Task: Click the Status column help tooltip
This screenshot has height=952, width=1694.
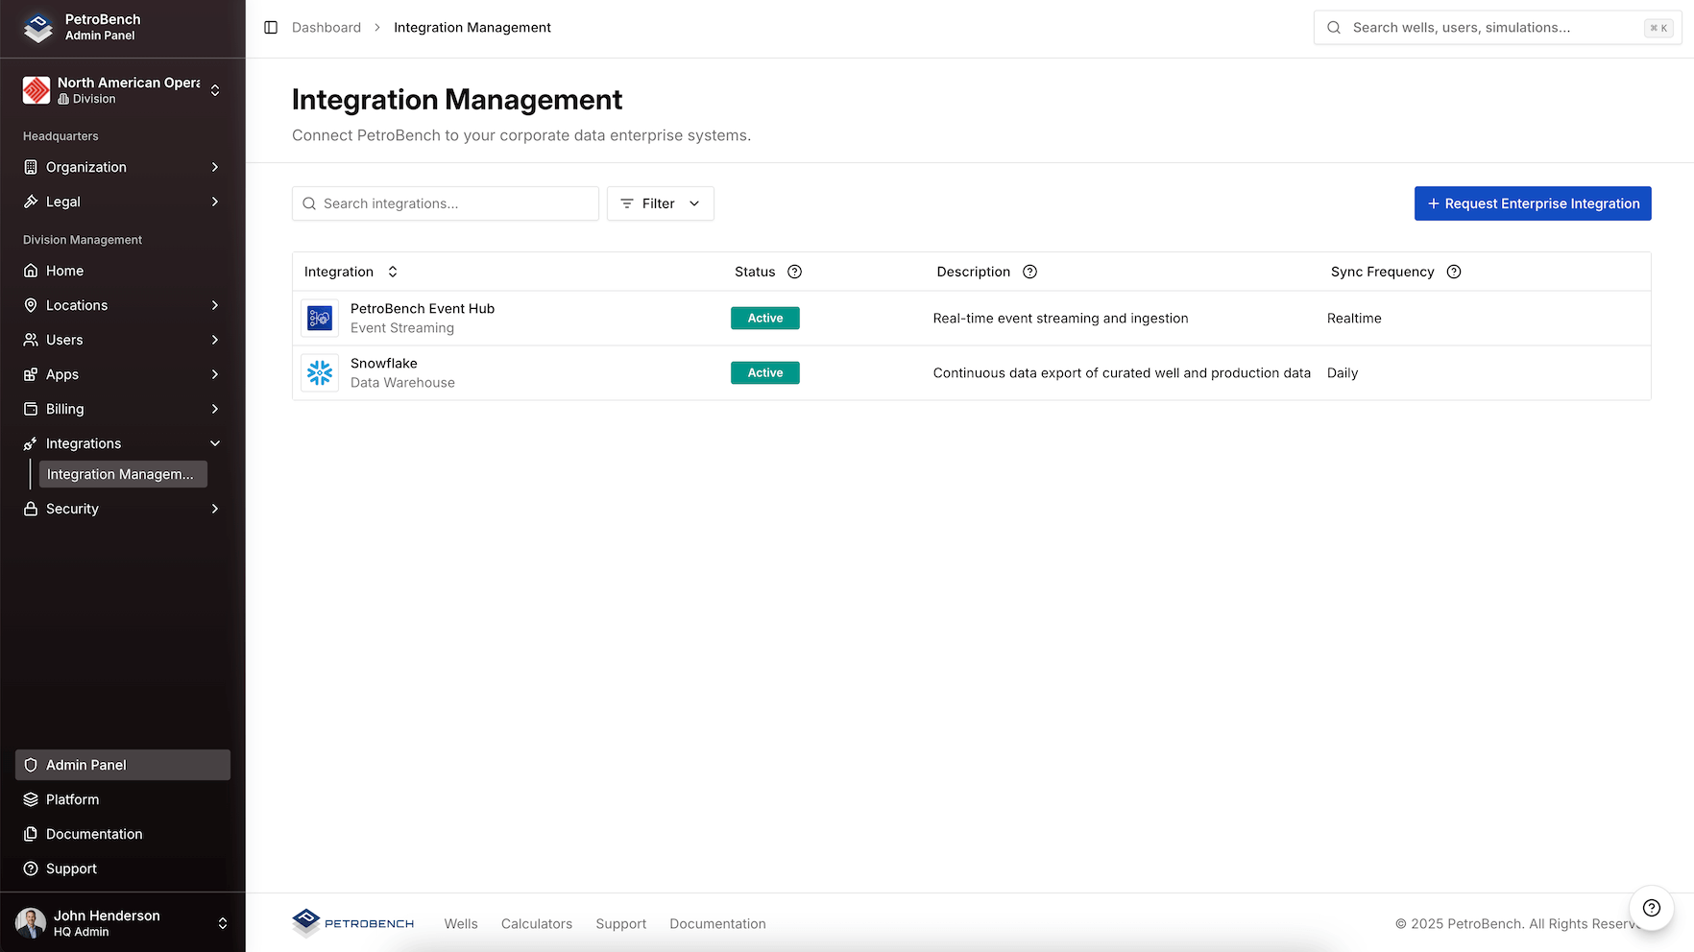Action: coord(794,272)
